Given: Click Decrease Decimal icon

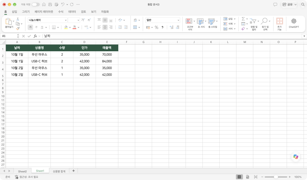Looking at the screenshot, I should [178, 27].
